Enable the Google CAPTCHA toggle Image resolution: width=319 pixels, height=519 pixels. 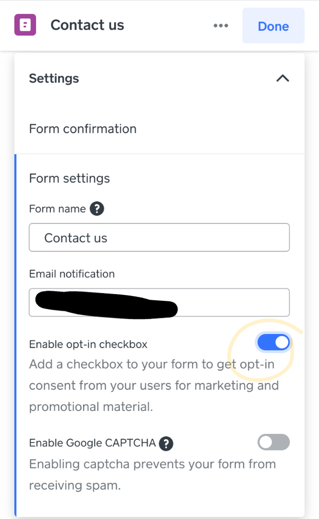tap(273, 443)
